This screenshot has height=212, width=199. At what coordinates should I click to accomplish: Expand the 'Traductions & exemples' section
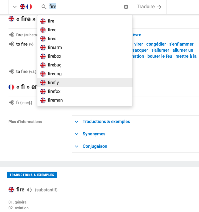pos(106,122)
